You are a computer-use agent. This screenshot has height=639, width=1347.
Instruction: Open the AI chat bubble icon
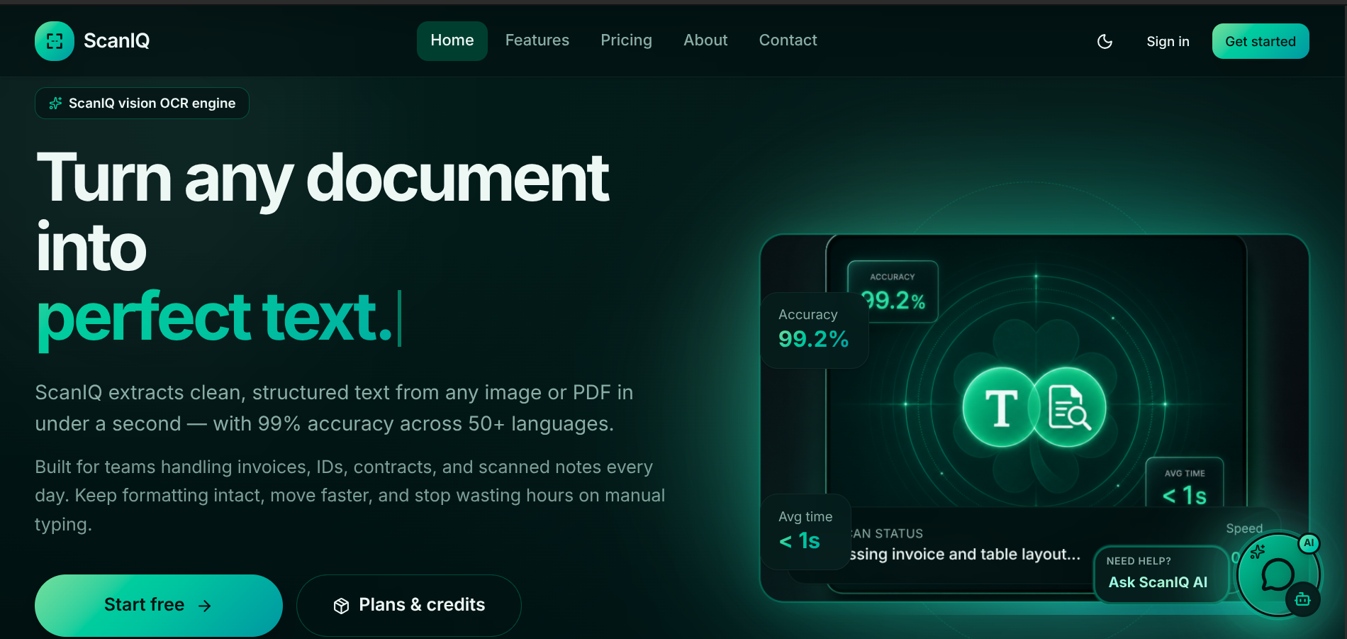tap(1278, 574)
